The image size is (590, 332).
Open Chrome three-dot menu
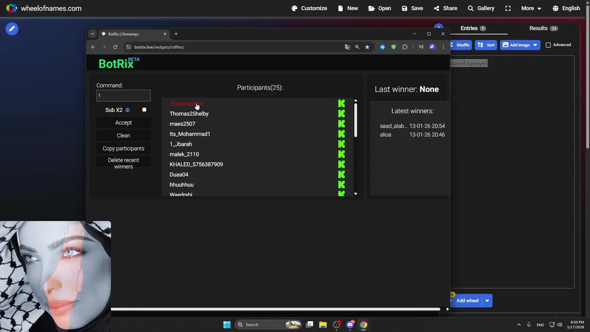coord(443,47)
